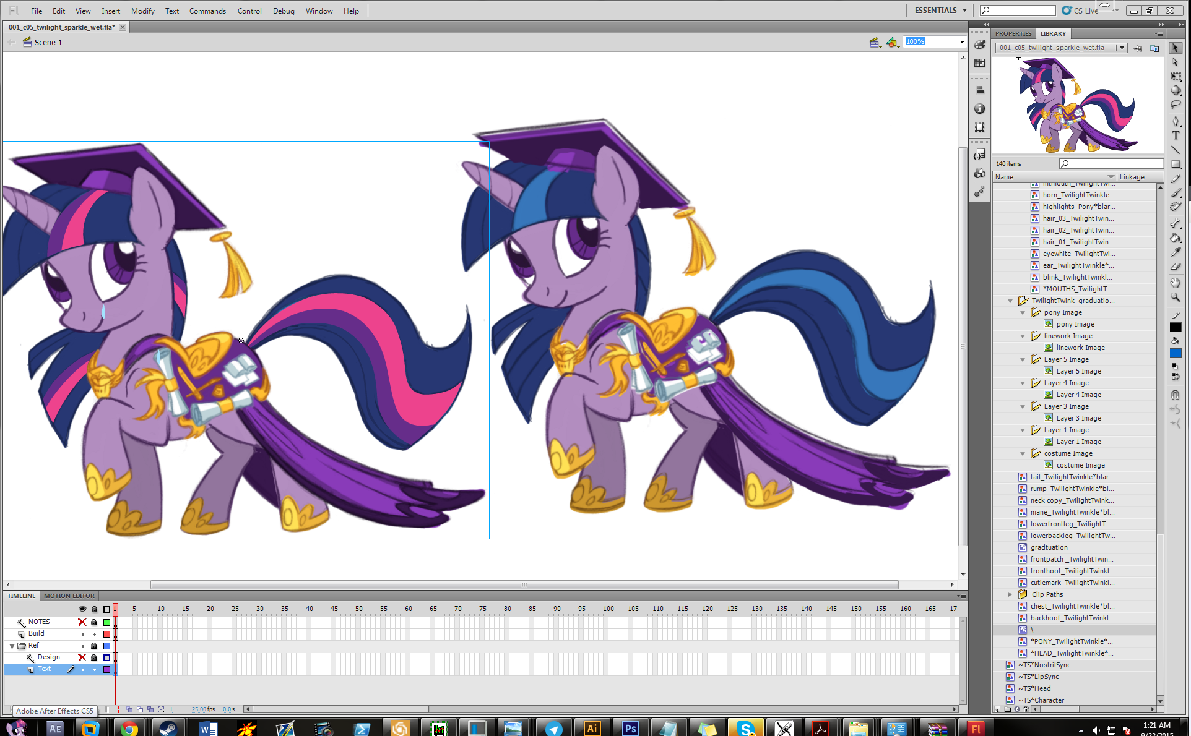
Task: Open the Transform panel icon
Action: pyautogui.click(x=980, y=127)
